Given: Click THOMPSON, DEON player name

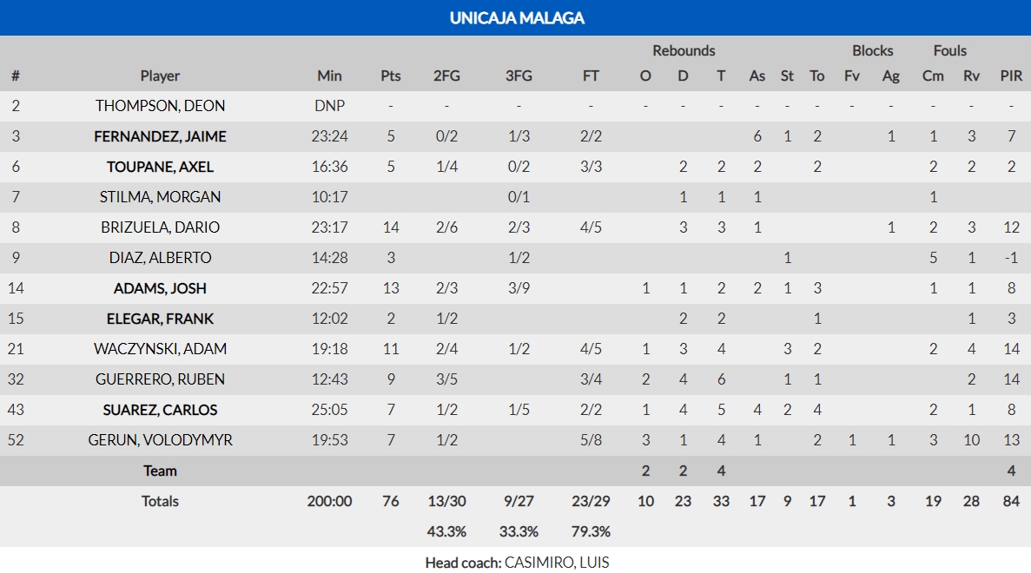Looking at the screenshot, I should [160, 106].
